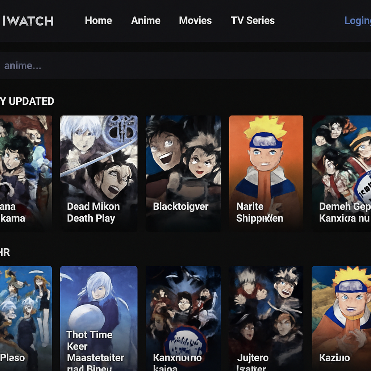The image size is (371, 371).
Task: Open the Kazijio anime card
Action: coord(341,319)
